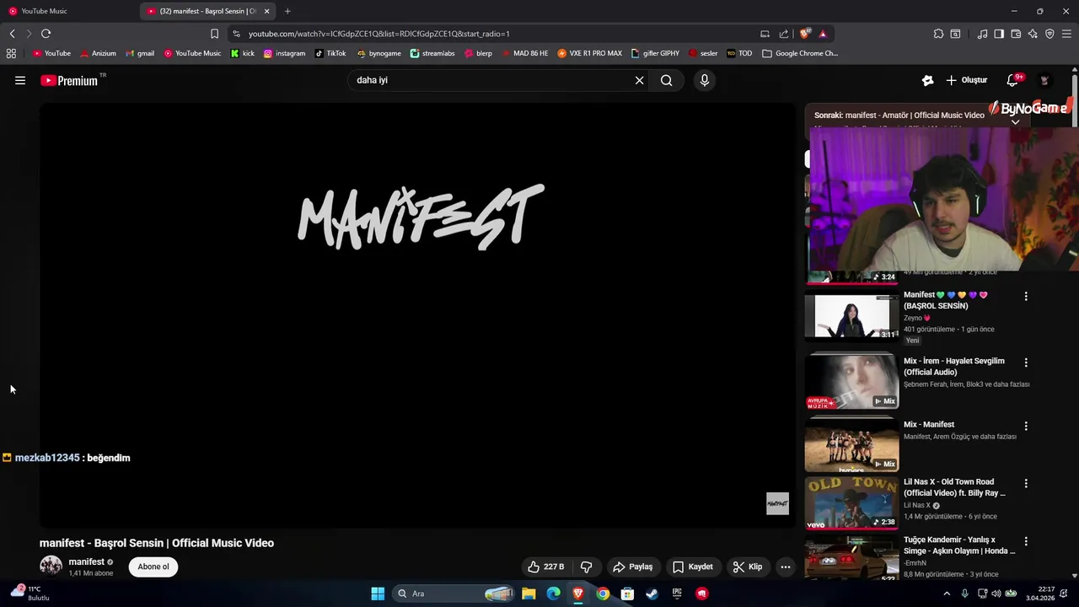
Task: Open more actions menu under video
Action: (785, 567)
